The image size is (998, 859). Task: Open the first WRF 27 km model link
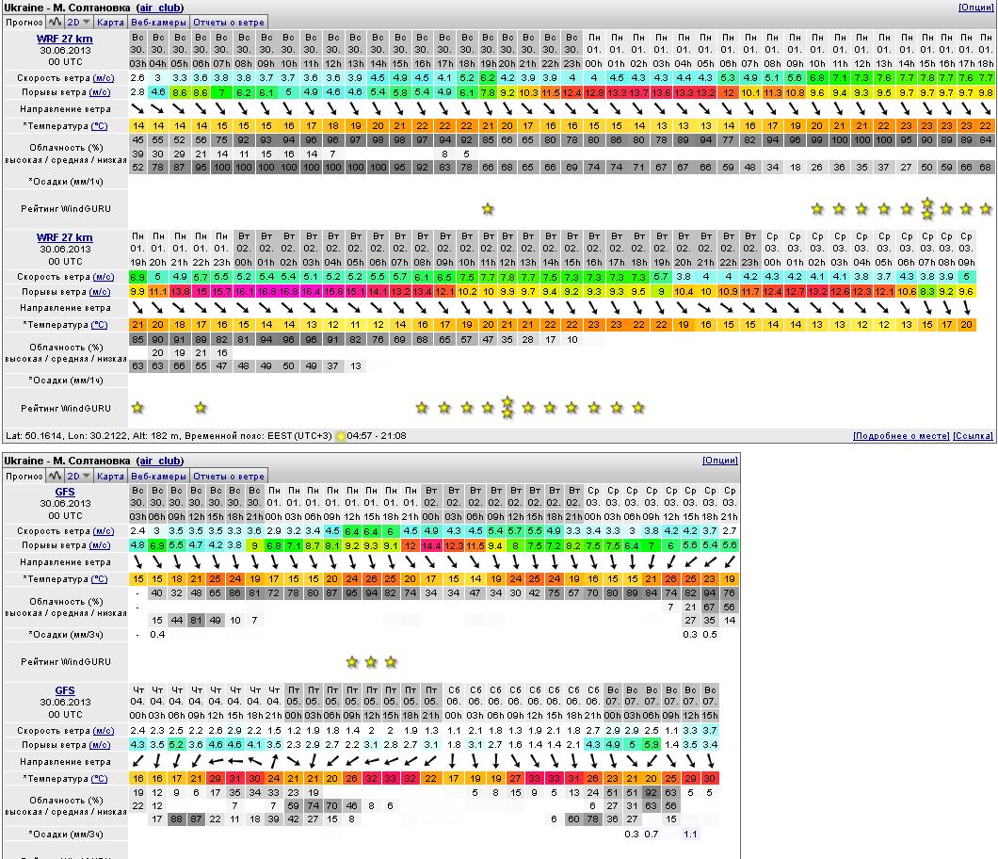[x=65, y=39]
